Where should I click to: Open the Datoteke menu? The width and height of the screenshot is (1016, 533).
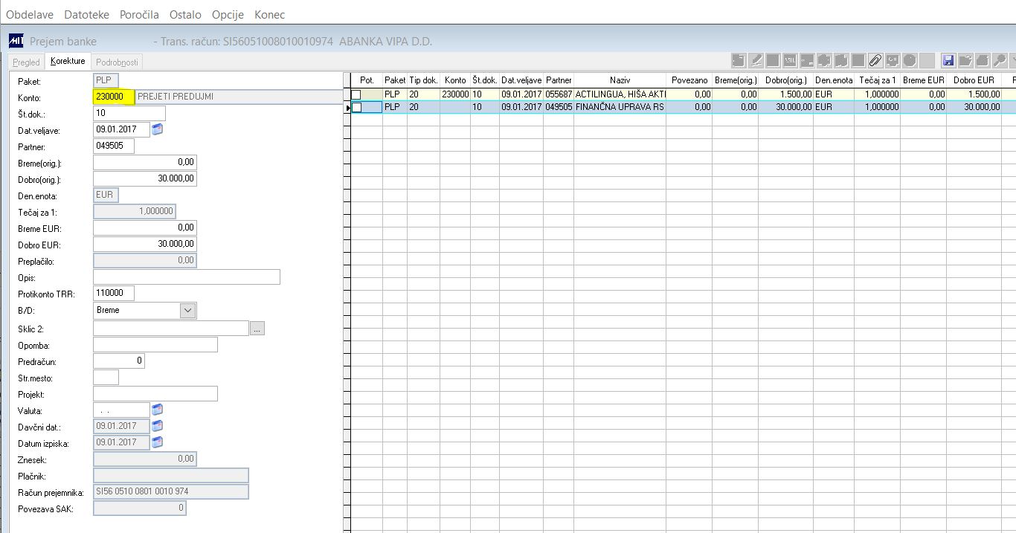pos(86,15)
